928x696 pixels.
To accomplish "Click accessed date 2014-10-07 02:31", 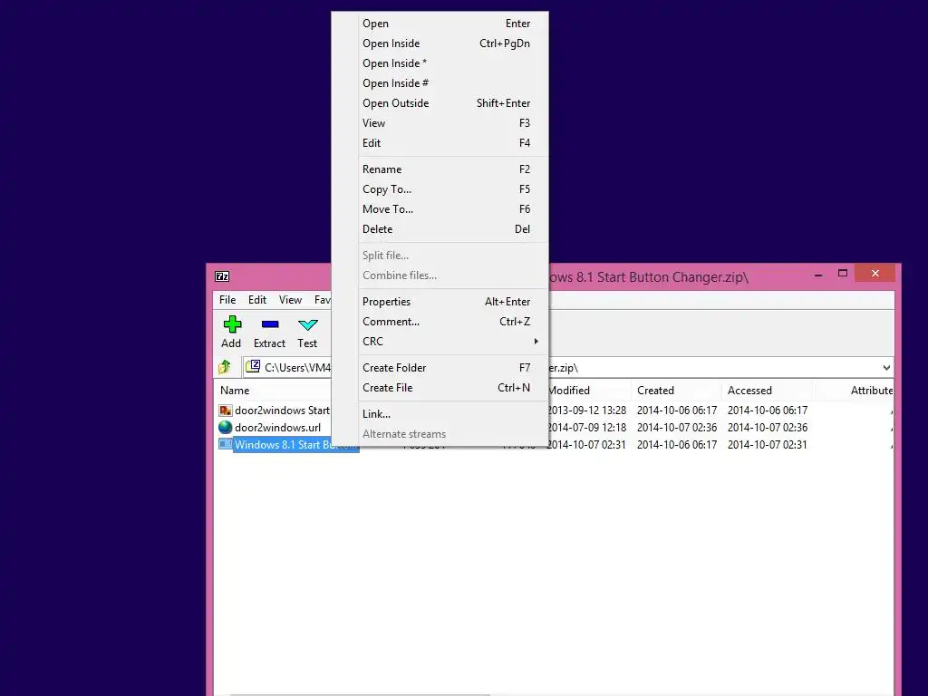I will [768, 444].
